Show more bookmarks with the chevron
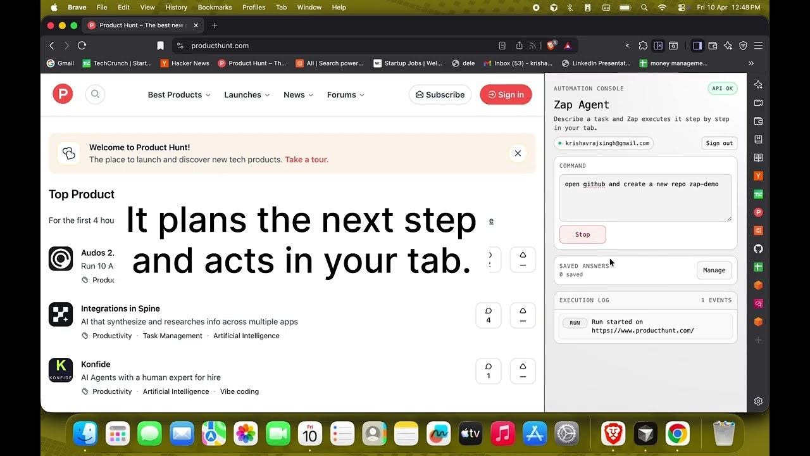810x456 pixels. tap(751, 63)
